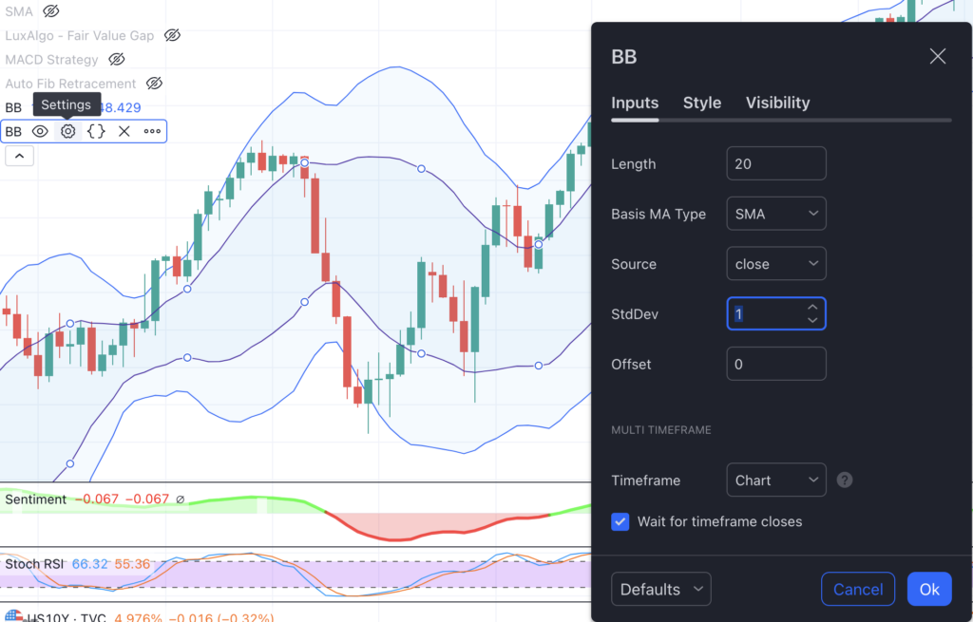Show the MACD Strategy indicator

(117, 59)
